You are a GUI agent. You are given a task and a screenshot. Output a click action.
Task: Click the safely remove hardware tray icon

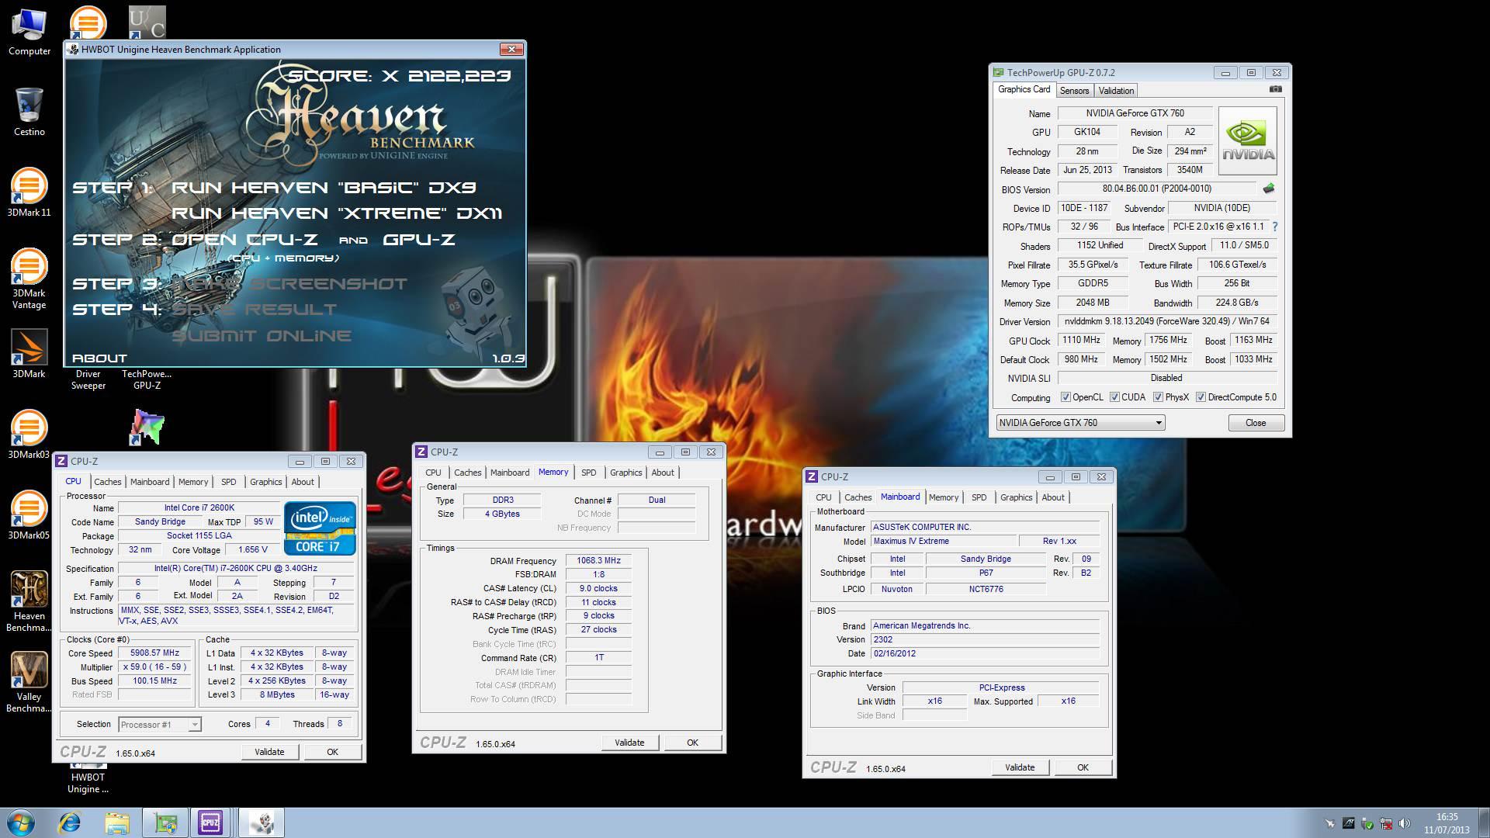click(x=1367, y=823)
